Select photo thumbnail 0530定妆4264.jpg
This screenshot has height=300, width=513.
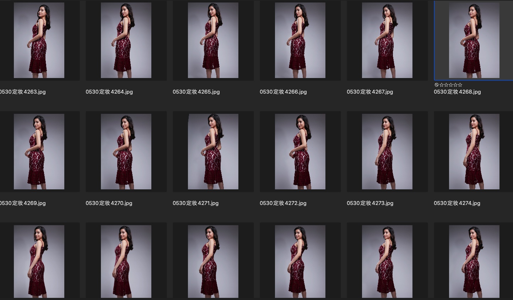[126, 40]
